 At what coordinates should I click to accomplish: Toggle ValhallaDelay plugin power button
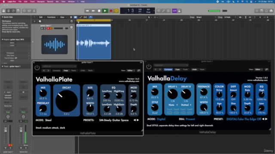(x=149, y=67)
